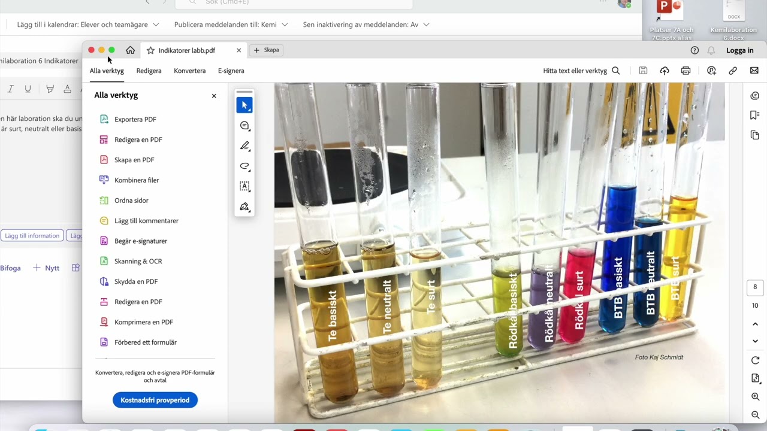Start the Kostnadsfri provperiod
This screenshot has height=431, width=767.
point(155,400)
